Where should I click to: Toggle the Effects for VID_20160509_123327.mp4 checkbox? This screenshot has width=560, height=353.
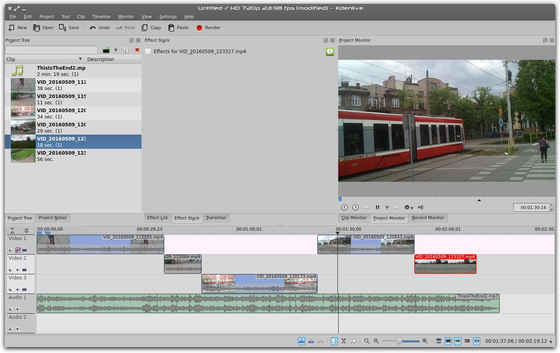[148, 52]
